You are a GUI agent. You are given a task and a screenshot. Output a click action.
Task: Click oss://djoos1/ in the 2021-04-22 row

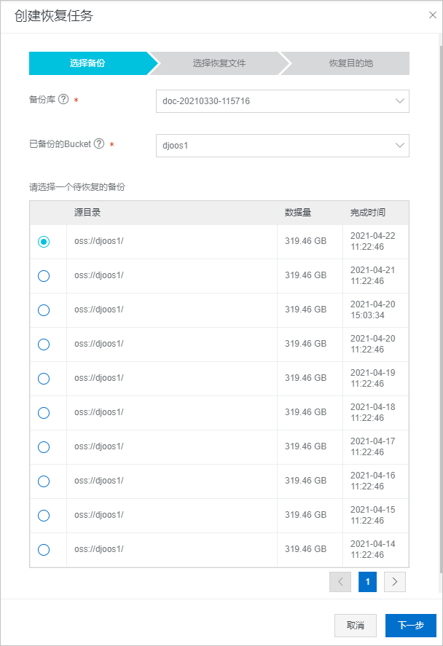click(99, 241)
